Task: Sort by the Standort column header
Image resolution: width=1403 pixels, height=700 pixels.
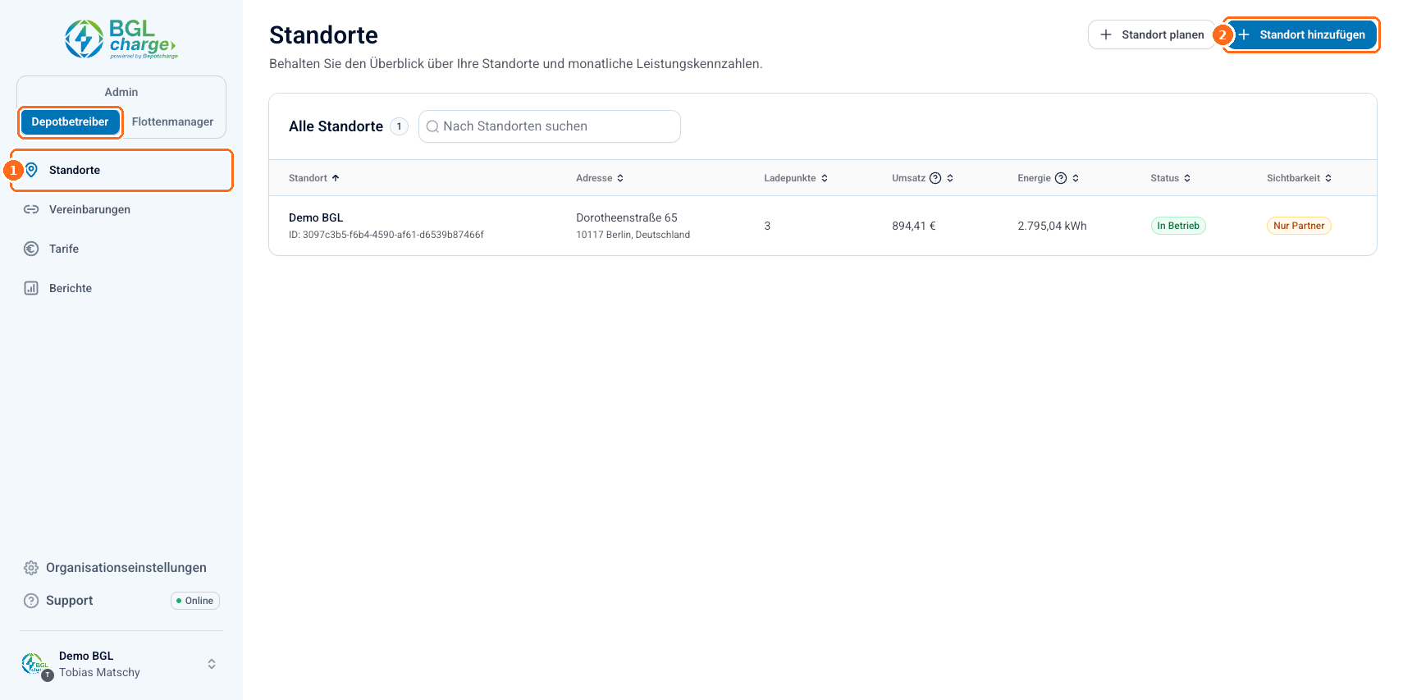Action: 313,178
